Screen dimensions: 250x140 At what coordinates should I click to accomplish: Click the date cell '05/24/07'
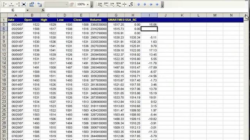point(16,24)
